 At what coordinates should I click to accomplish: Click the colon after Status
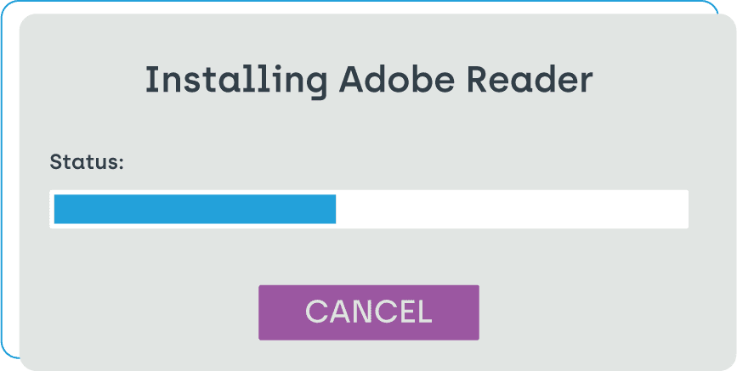point(121,164)
